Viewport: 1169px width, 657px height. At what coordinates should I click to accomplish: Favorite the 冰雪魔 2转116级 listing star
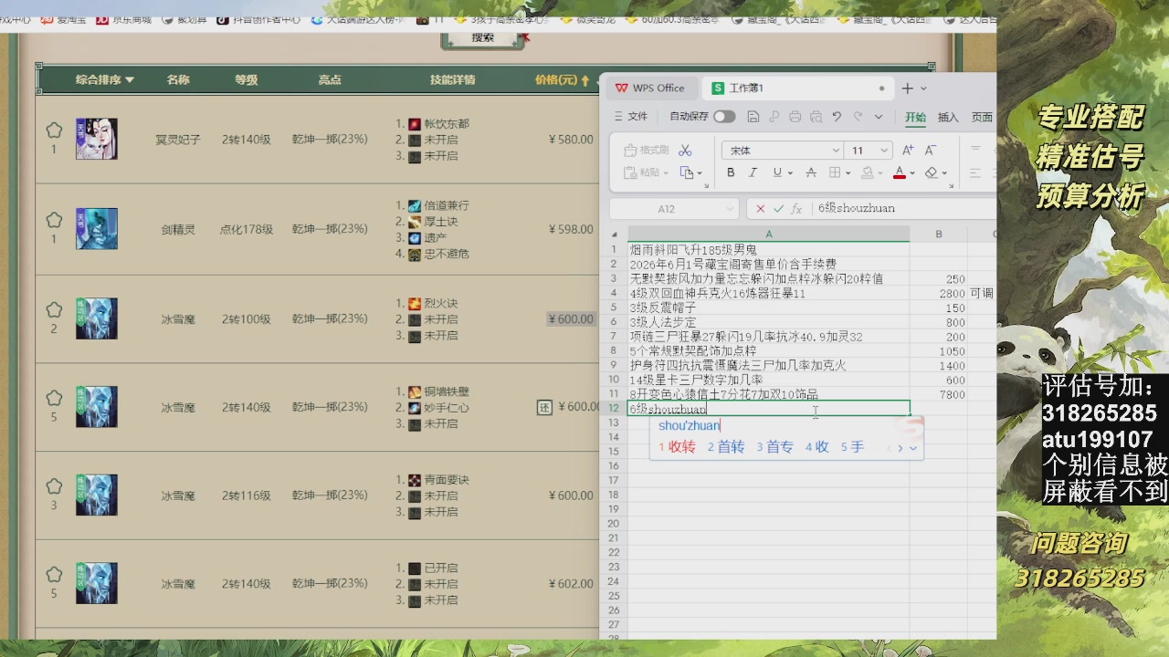54,486
